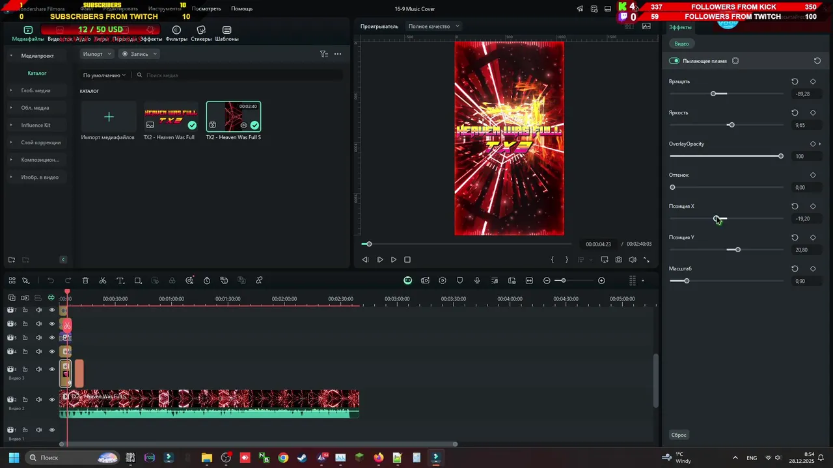Open the Запись record dropdown
This screenshot has height=468, width=833.
[x=139, y=54]
